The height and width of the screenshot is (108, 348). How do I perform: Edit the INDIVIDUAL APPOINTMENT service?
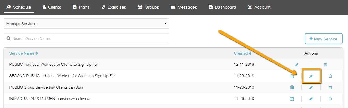tap(311, 99)
